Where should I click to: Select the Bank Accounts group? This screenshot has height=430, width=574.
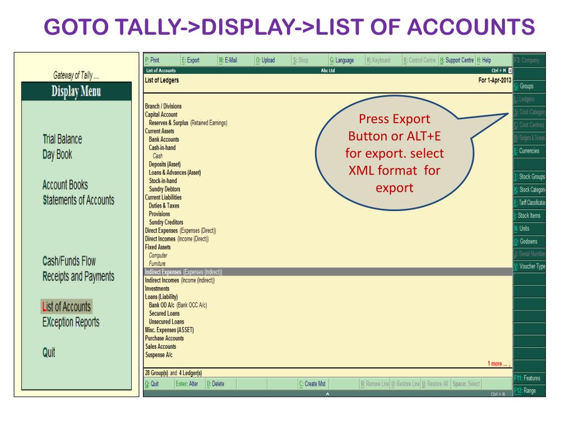(164, 139)
